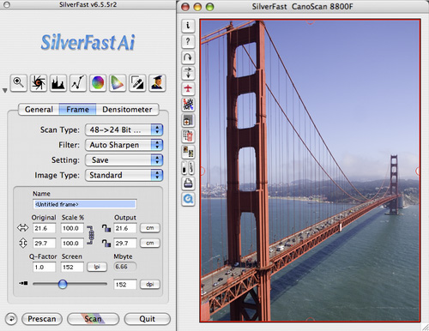Viewport: 429px width, 331px height.
Task: Click the dpi resolution unit button
Action: [150, 285]
